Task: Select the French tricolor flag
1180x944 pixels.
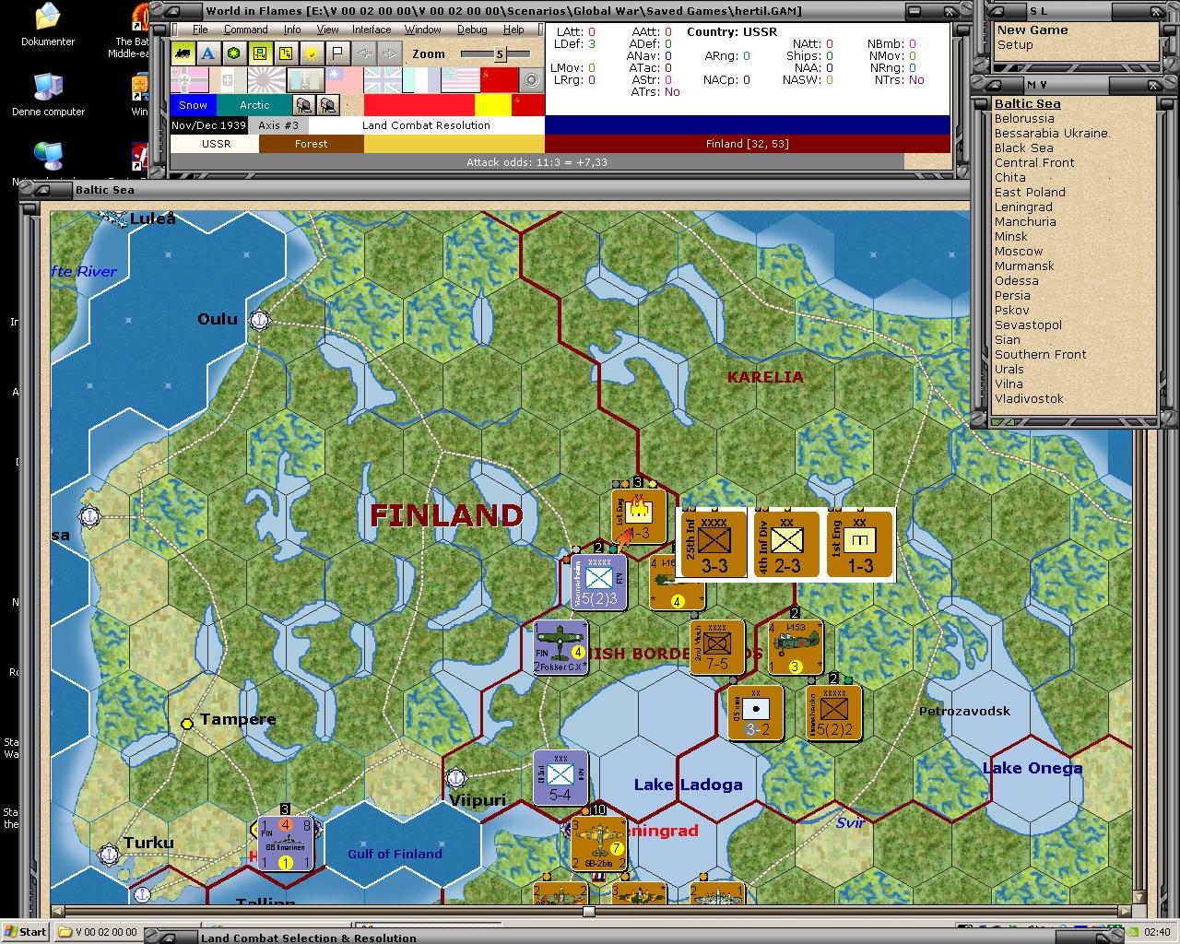Action: (x=421, y=80)
